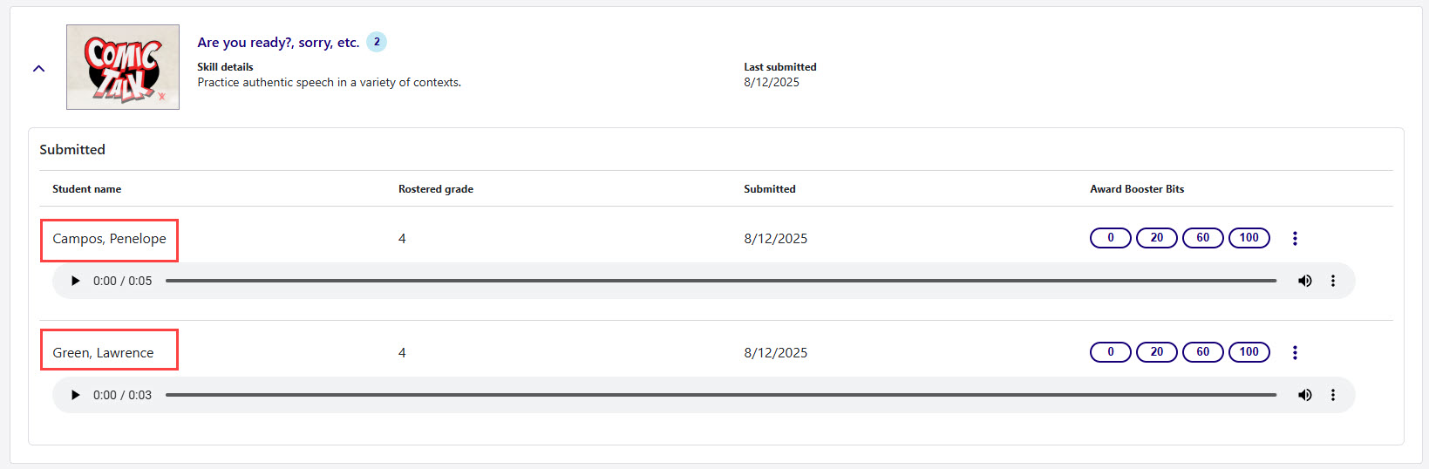Click the Are you ready?, sorry, etc. title
The width and height of the screenshot is (1429, 469).
point(278,43)
